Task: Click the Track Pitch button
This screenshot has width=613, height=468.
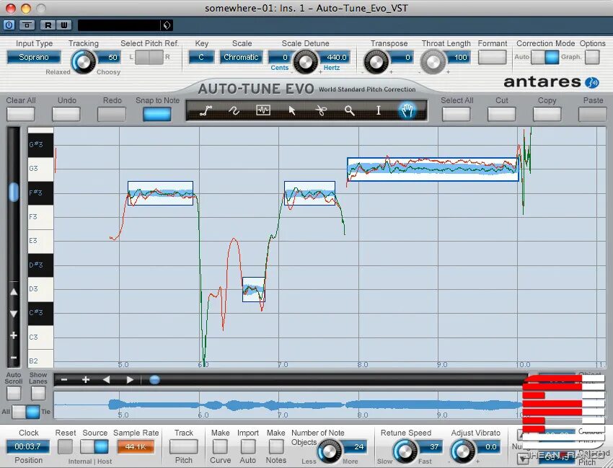Action: pyautogui.click(x=183, y=446)
